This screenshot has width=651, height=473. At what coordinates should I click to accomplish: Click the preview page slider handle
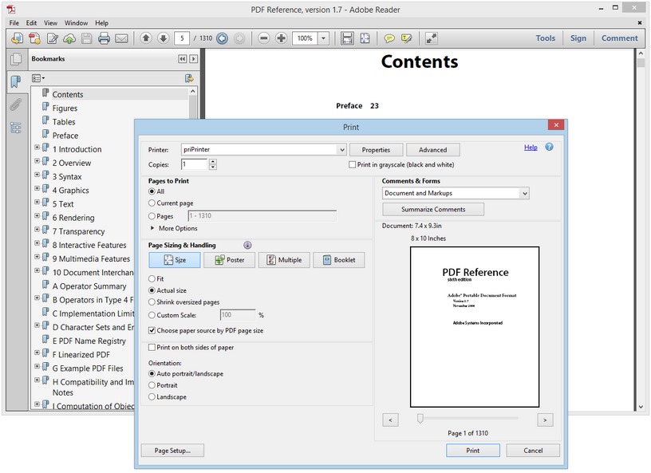click(x=420, y=419)
